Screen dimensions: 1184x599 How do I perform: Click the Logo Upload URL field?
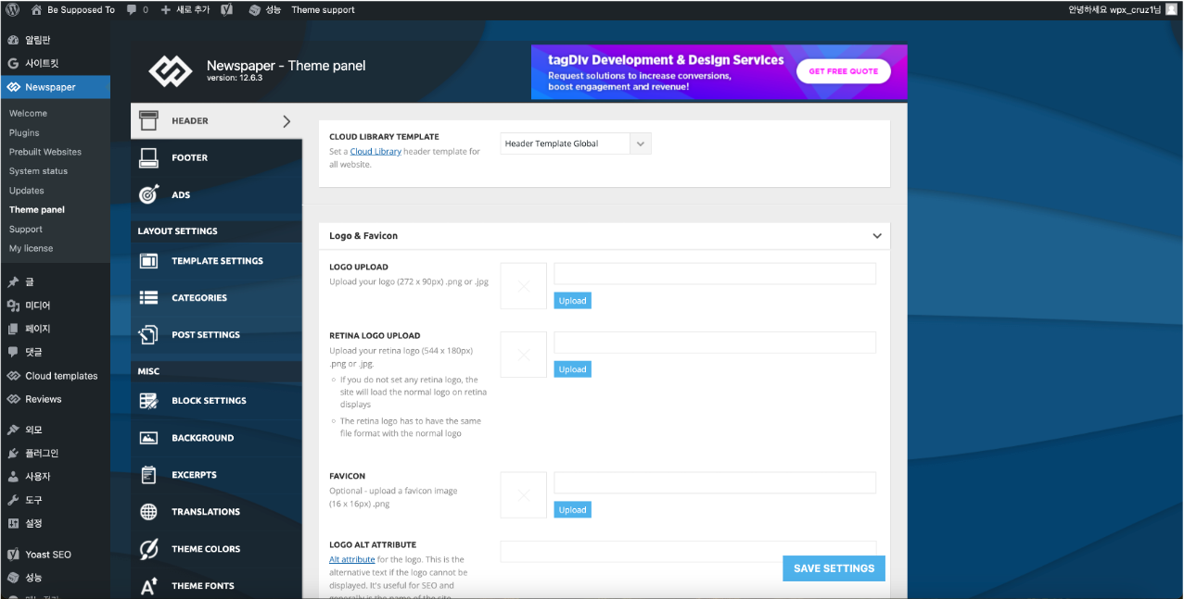(x=715, y=273)
